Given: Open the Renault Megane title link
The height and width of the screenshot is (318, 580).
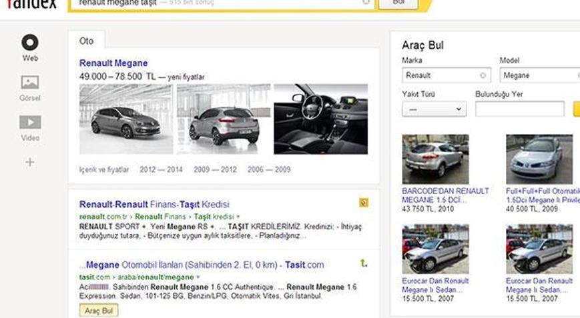Looking at the screenshot, I should (113, 63).
